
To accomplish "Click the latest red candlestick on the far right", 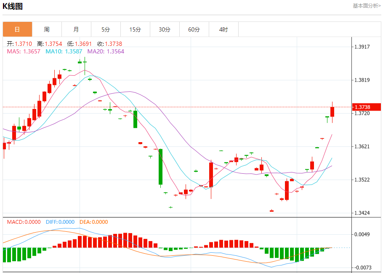I will [x=332, y=111].
